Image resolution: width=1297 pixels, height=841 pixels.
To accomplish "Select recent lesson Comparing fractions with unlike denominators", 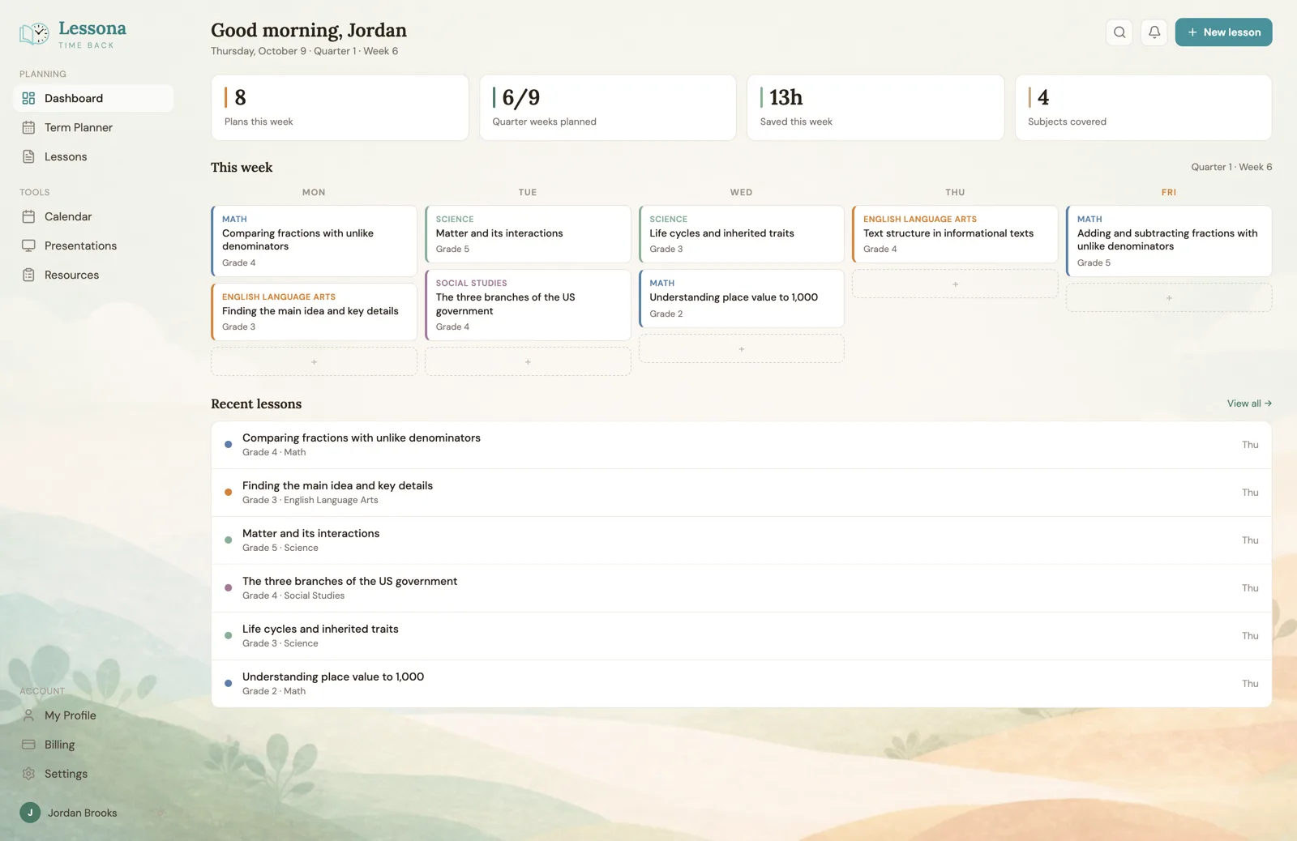I will click(741, 445).
